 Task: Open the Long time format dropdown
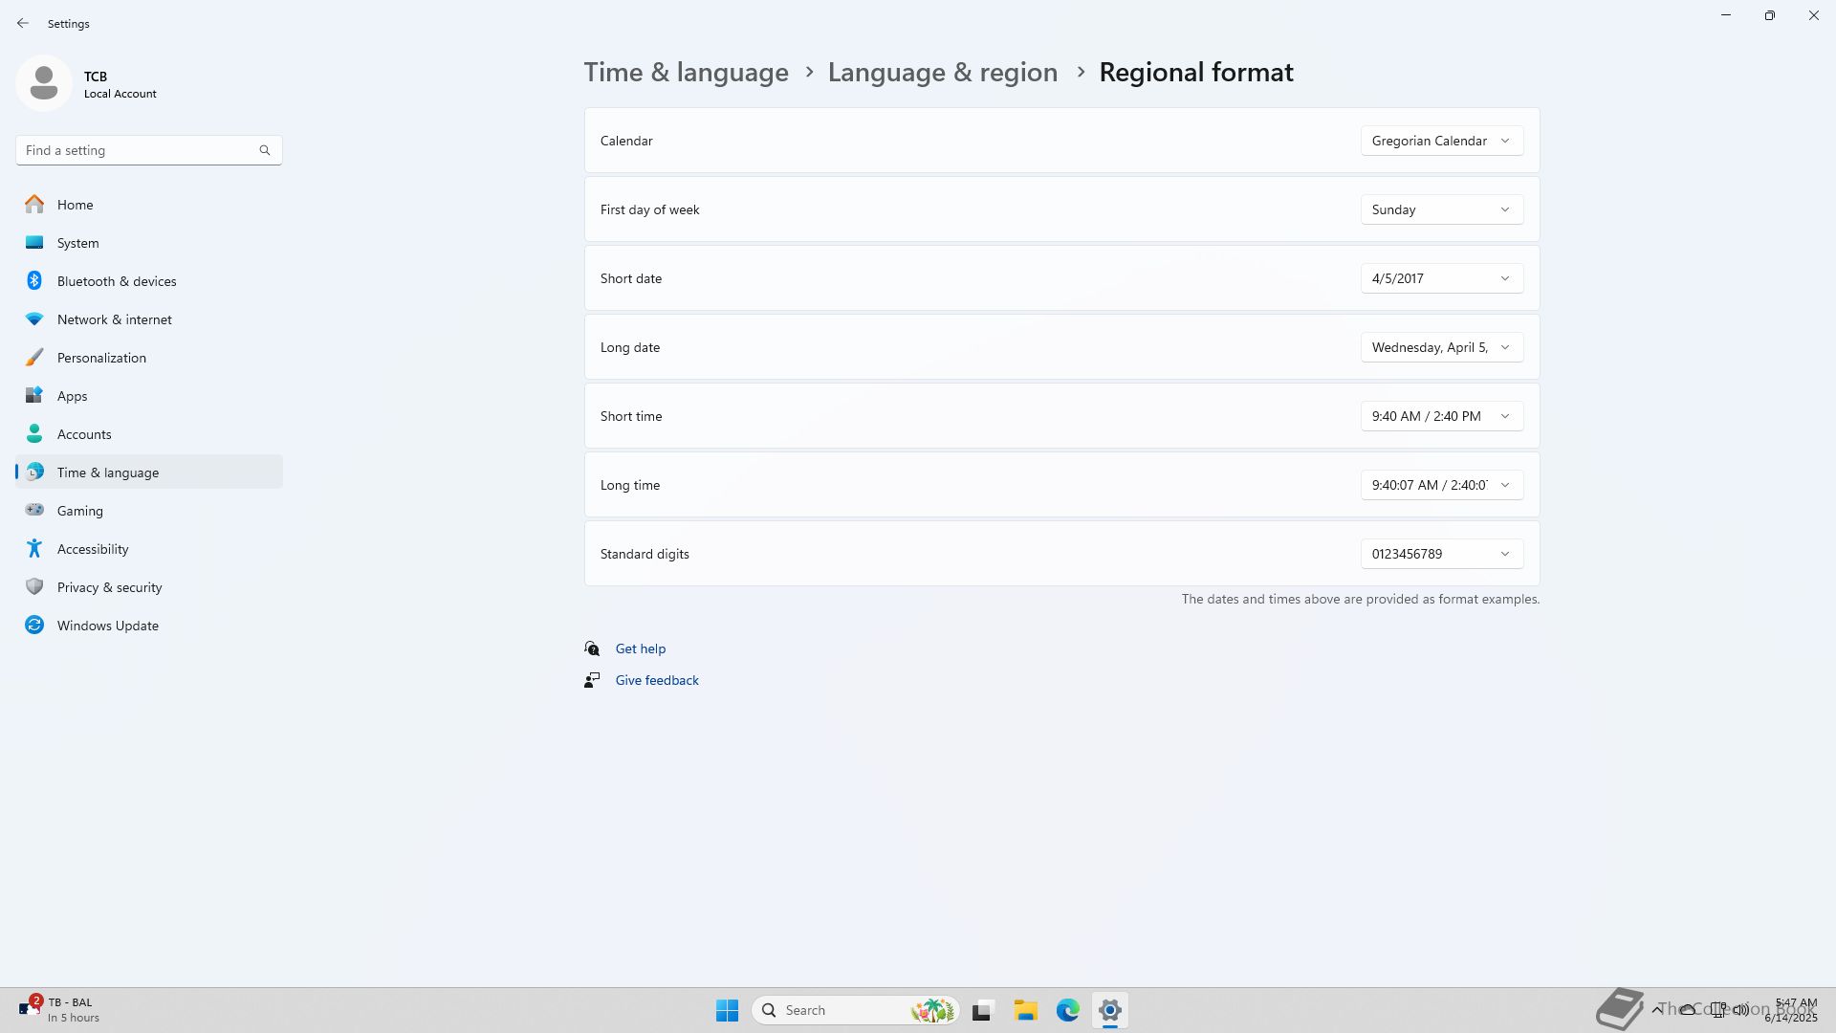1441,485
